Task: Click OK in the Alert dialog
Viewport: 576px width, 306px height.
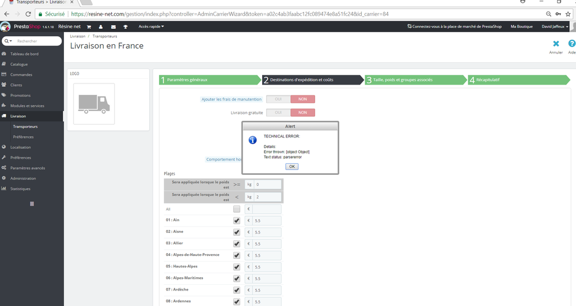Action: tap(291, 166)
